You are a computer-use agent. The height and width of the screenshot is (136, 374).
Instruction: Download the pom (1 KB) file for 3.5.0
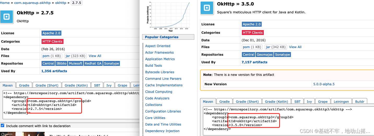click(252, 47)
